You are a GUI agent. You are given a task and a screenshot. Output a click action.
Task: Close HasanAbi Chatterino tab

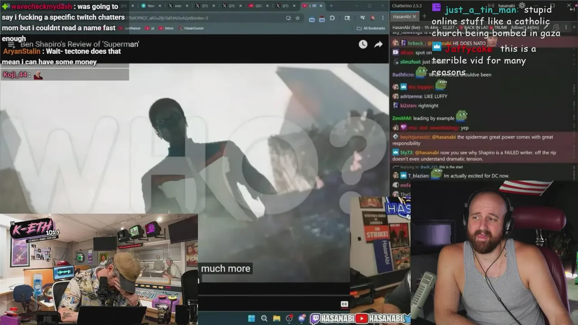414,16
